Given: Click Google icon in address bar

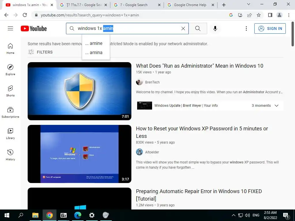Looking at the screenshot, I should (x=231, y=15).
